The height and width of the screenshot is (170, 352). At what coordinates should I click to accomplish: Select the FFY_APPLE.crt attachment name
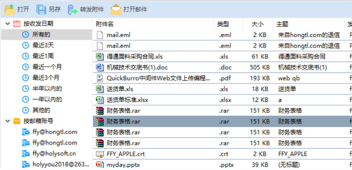[126, 154]
